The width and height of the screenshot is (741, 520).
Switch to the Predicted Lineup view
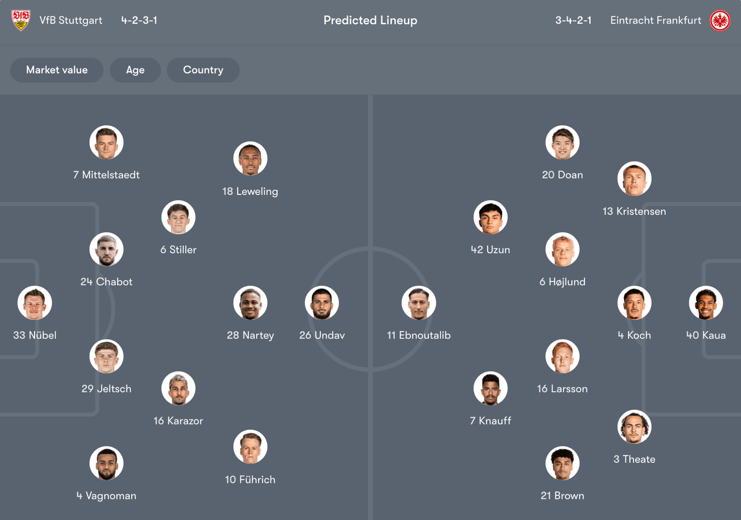[370, 20]
